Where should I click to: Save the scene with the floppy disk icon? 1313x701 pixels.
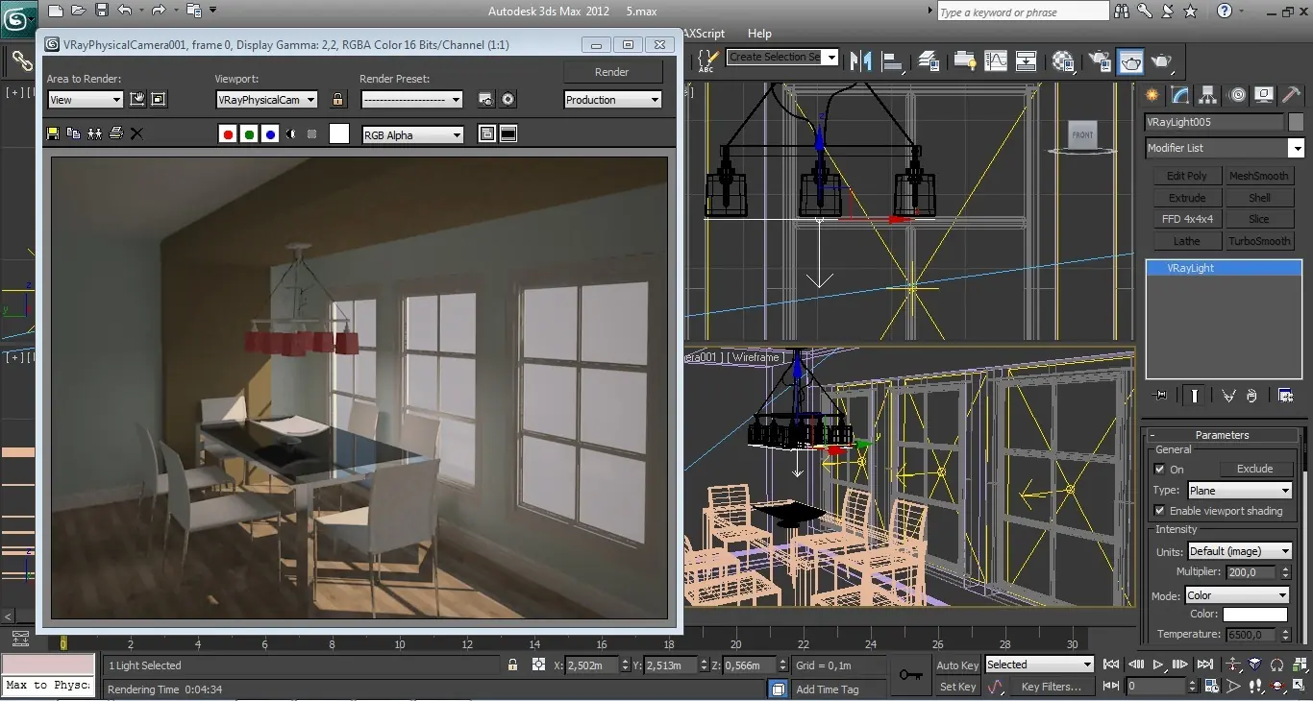point(101,12)
